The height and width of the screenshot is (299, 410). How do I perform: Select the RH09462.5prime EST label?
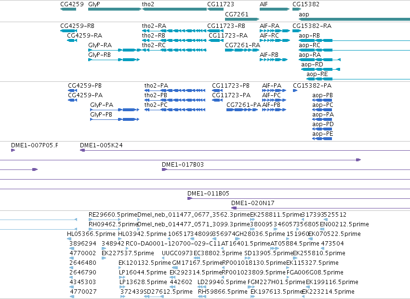click(113, 224)
